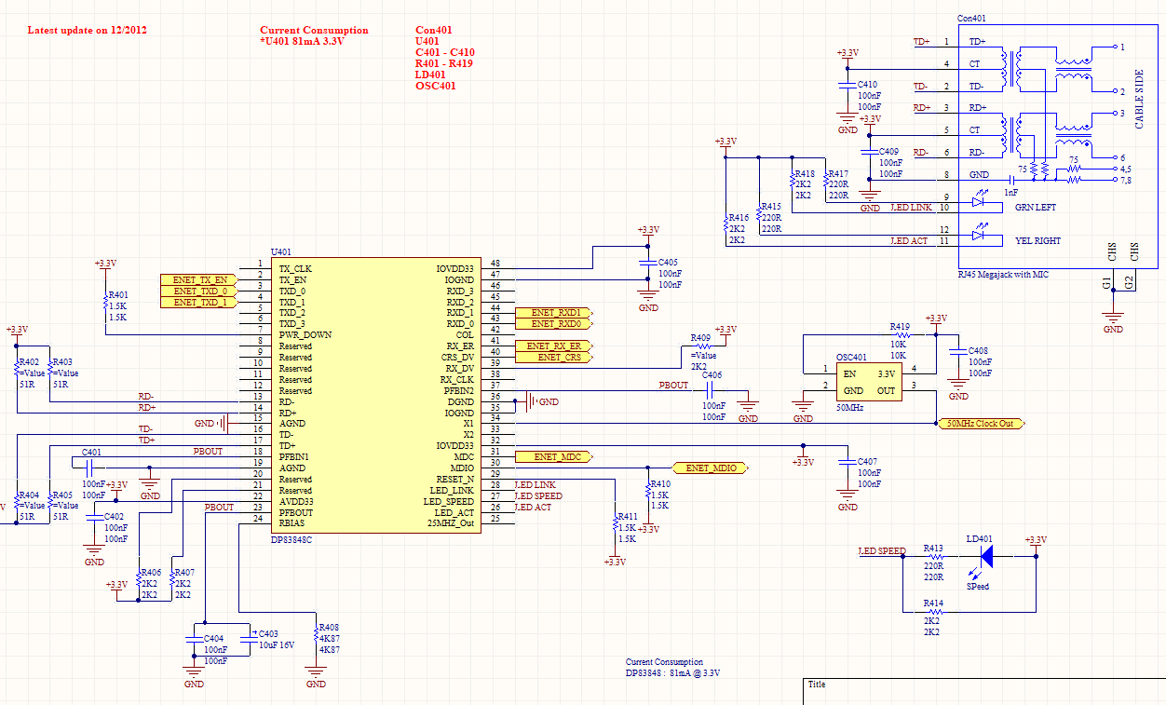
Task: Select the ENET_CRS net port
Action: pyautogui.click(x=556, y=358)
